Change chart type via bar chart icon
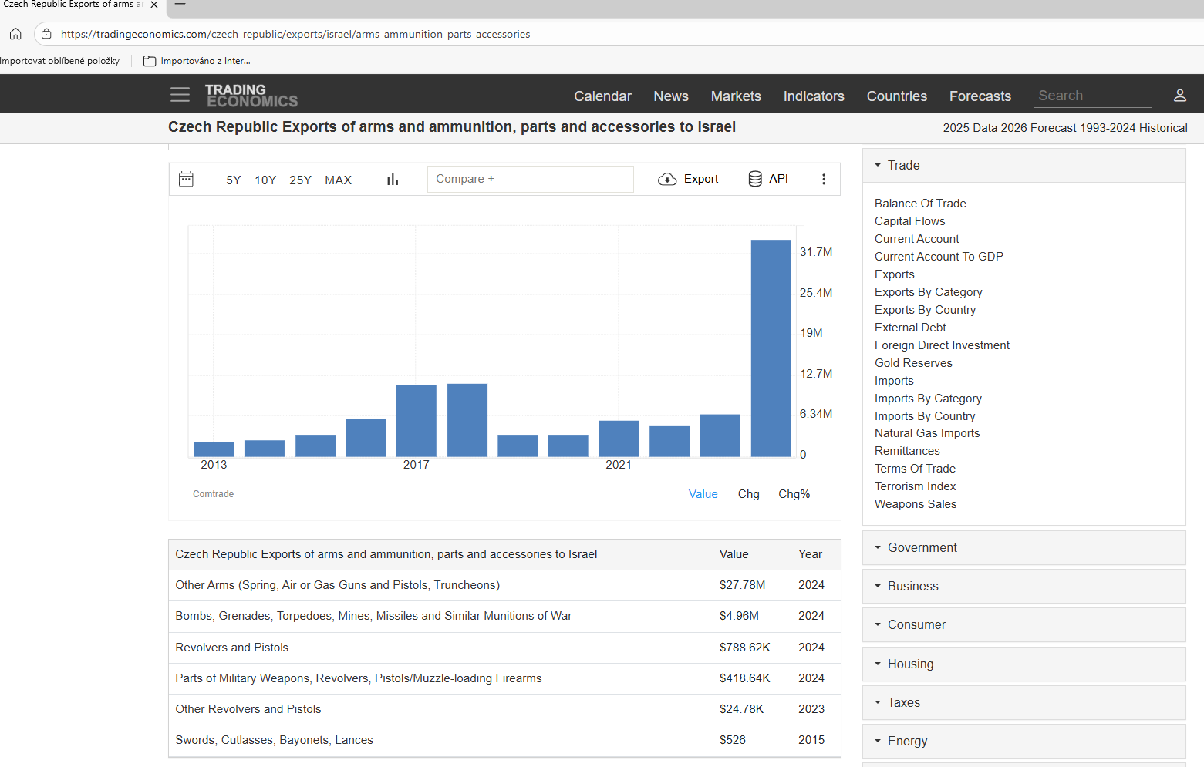1204x767 pixels. tap(393, 179)
